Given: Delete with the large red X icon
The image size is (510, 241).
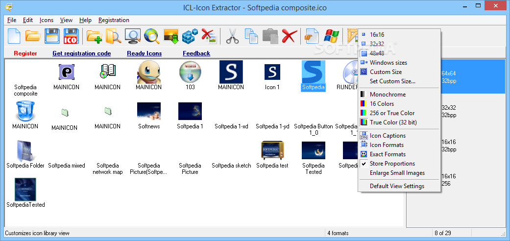Looking at the screenshot, I should point(289,36).
